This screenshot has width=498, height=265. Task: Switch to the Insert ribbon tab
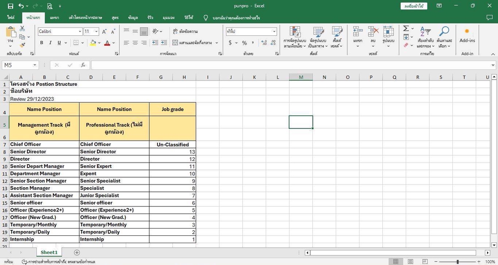point(54,18)
